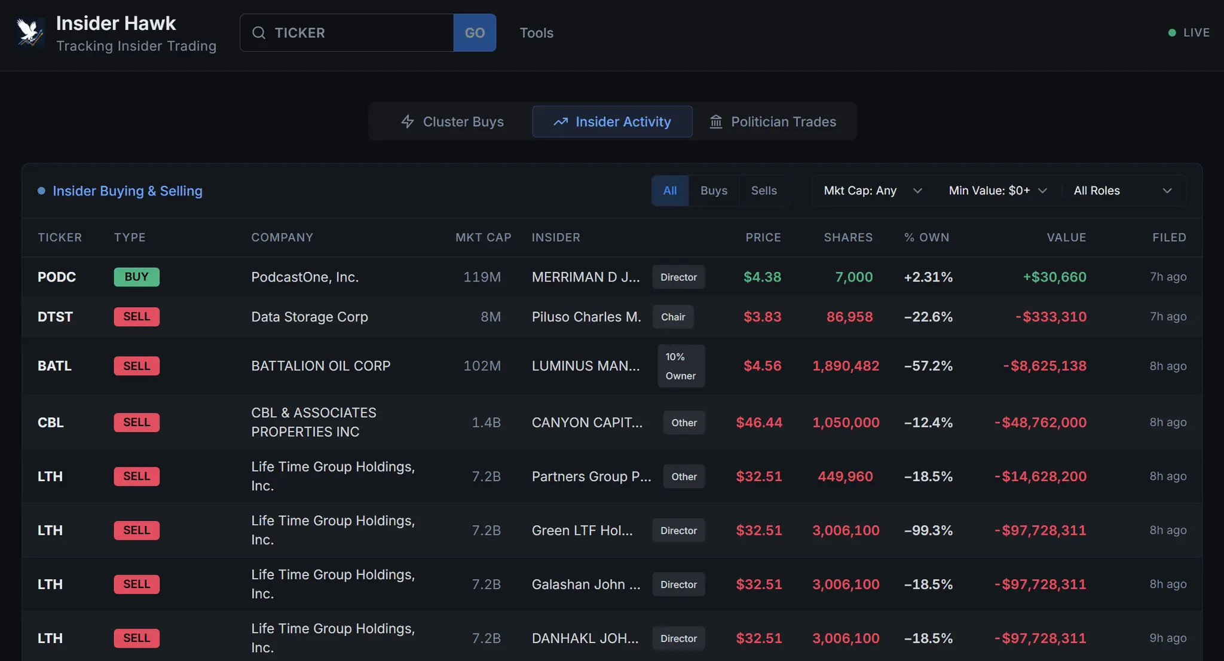1224x661 pixels.
Task: Sort by the SHARES column header
Action: [848, 237]
